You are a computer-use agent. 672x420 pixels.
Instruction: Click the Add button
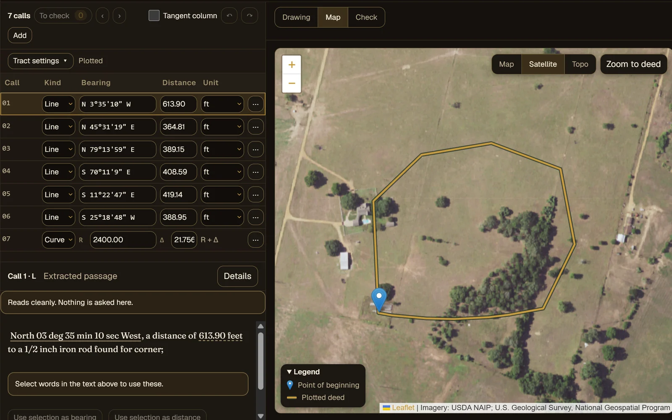pos(20,36)
